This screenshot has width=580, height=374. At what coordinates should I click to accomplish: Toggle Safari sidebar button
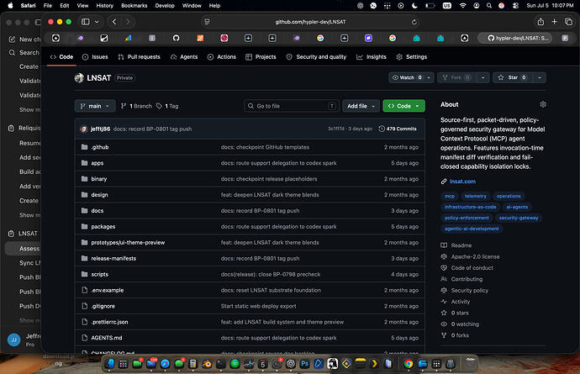[86, 22]
